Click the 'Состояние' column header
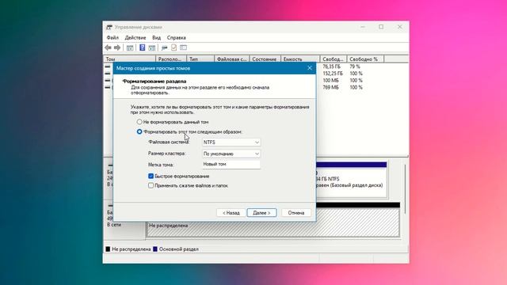The height and width of the screenshot is (285, 507). coord(265,59)
